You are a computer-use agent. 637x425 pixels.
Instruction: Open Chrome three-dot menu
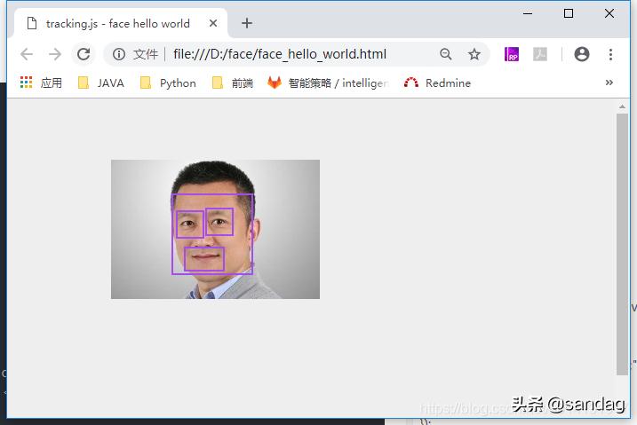point(610,54)
